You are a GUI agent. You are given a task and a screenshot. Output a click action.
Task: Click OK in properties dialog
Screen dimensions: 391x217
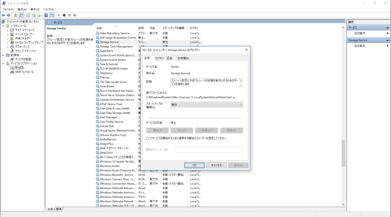click(194, 165)
